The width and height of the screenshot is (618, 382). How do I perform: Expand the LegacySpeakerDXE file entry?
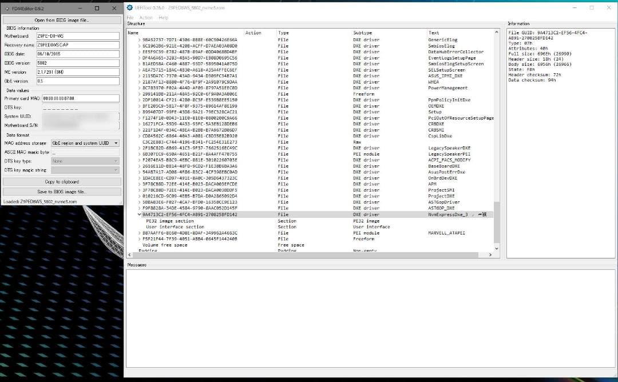tap(141, 147)
